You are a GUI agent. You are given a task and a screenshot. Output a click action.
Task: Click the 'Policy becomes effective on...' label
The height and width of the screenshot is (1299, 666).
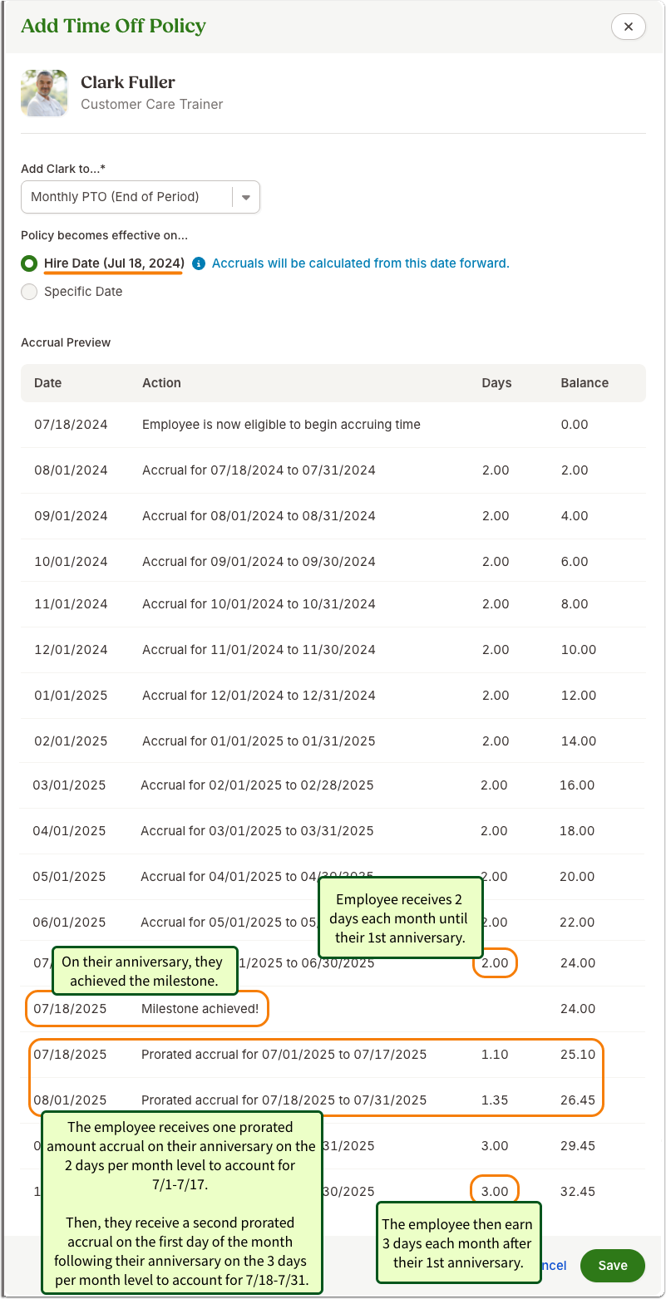pos(104,235)
